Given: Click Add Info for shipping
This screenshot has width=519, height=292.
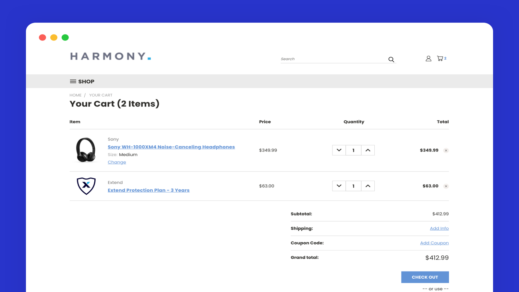Looking at the screenshot, I should (439, 228).
